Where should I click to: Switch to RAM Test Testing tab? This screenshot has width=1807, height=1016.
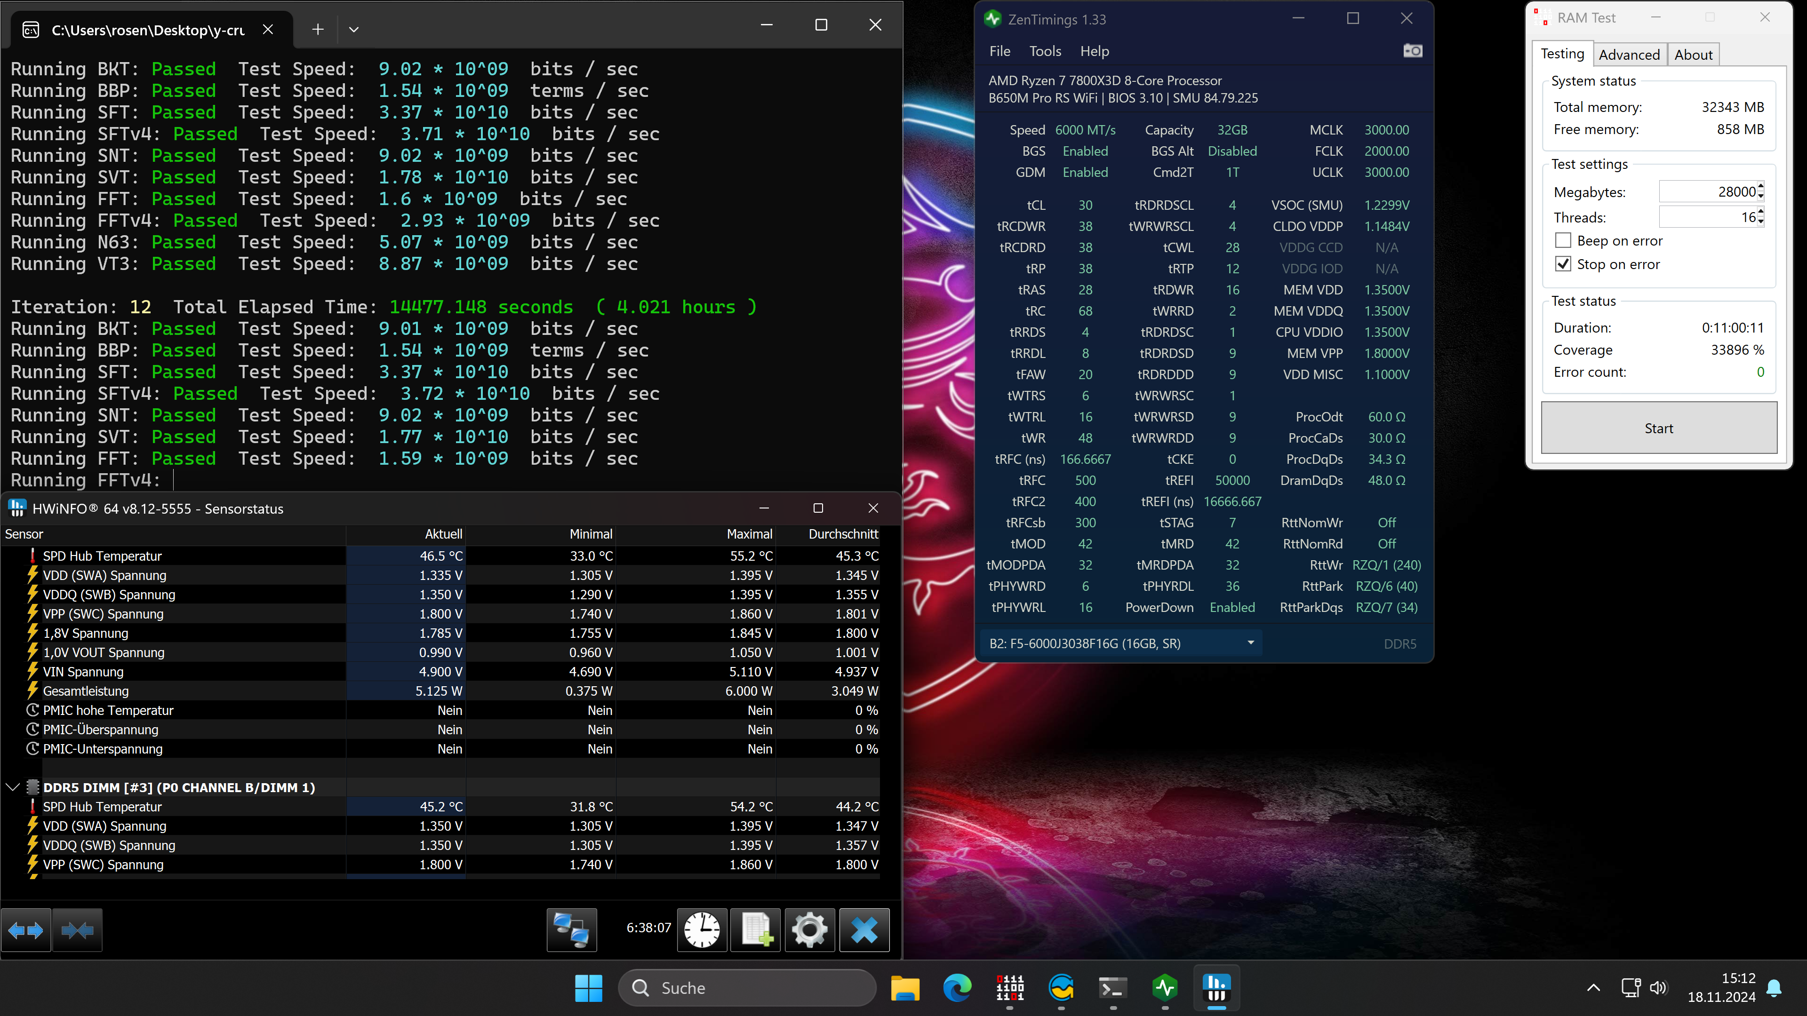[1562, 53]
